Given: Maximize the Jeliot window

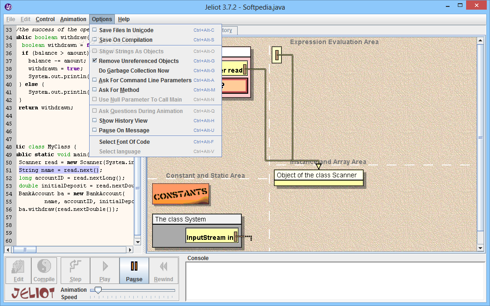Looking at the screenshot, I should click(x=460, y=5).
